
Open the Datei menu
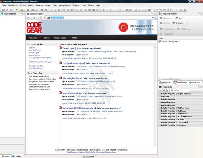[x=4, y=5]
